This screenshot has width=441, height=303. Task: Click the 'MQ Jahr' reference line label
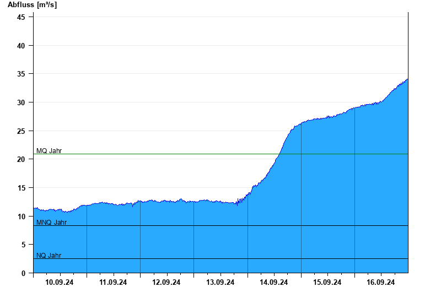click(49, 151)
